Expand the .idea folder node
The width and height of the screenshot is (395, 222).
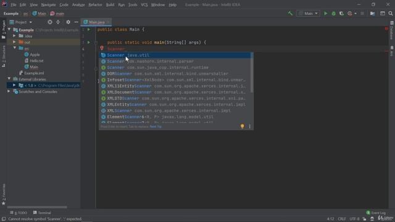click(14, 36)
